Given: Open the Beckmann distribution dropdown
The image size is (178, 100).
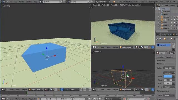Looking at the screenshot, I should 169,73.
